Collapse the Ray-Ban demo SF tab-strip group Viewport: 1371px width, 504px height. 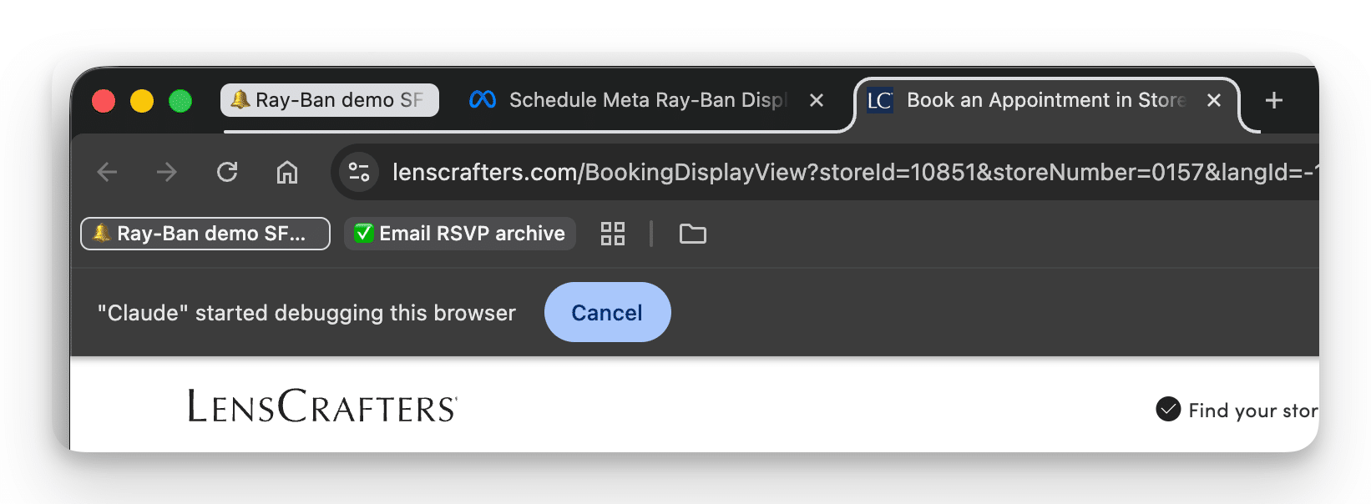[x=329, y=100]
